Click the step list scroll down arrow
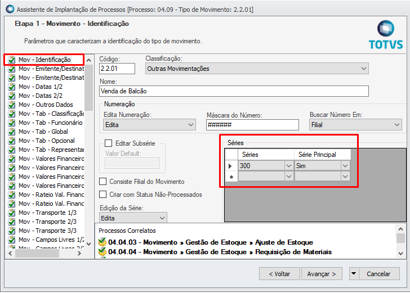410x293 pixels. 88,244
